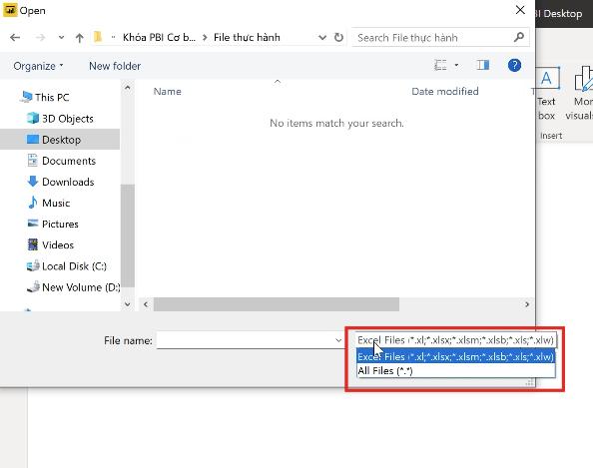Toggle the preview pane
Screen dimensions: 593x468
pos(482,65)
